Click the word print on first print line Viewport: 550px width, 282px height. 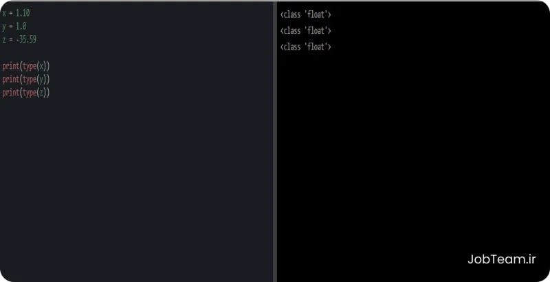point(10,66)
